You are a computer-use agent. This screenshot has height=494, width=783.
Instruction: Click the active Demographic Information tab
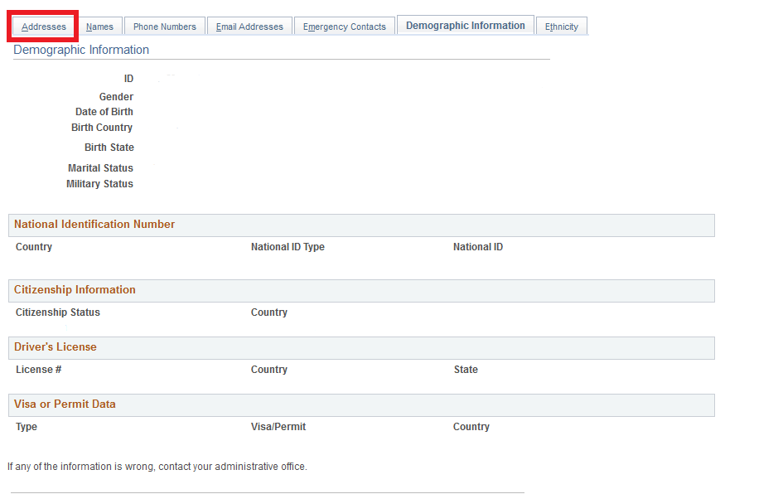(x=465, y=26)
